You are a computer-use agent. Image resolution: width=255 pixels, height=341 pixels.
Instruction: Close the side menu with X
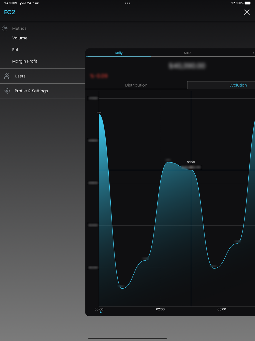(x=247, y=12)
